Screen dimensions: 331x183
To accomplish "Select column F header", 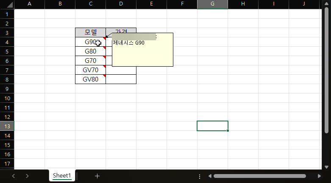I will click(182, 4).
